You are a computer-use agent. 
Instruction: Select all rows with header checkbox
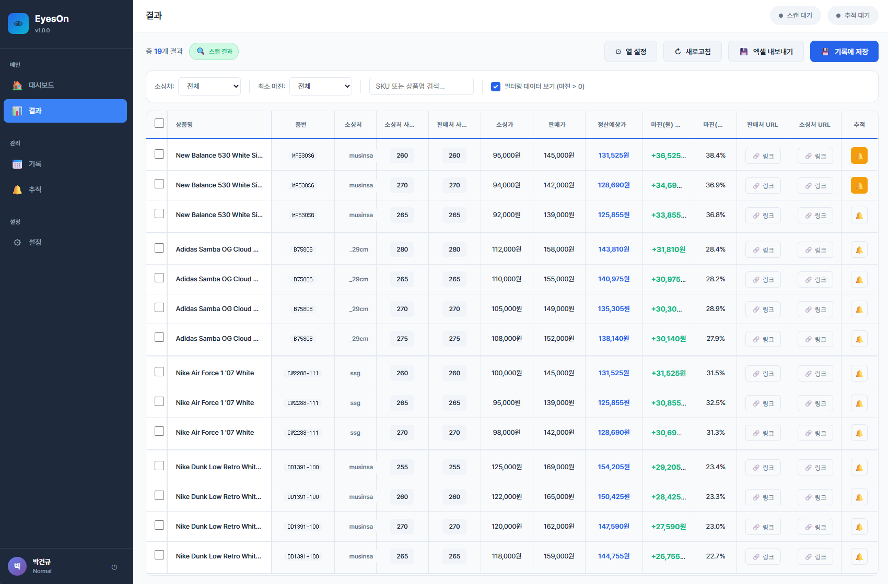159,124
